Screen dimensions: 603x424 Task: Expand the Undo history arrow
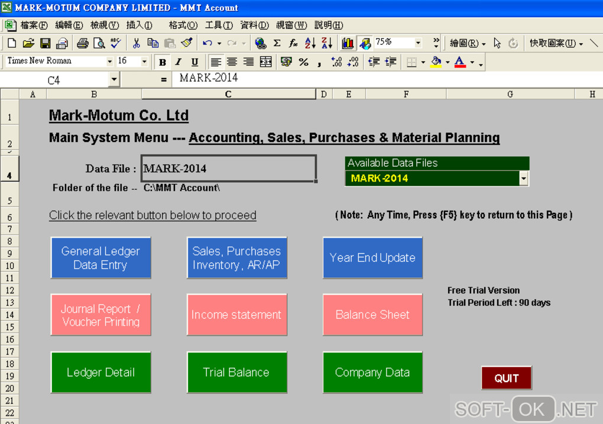coord(219,43)
